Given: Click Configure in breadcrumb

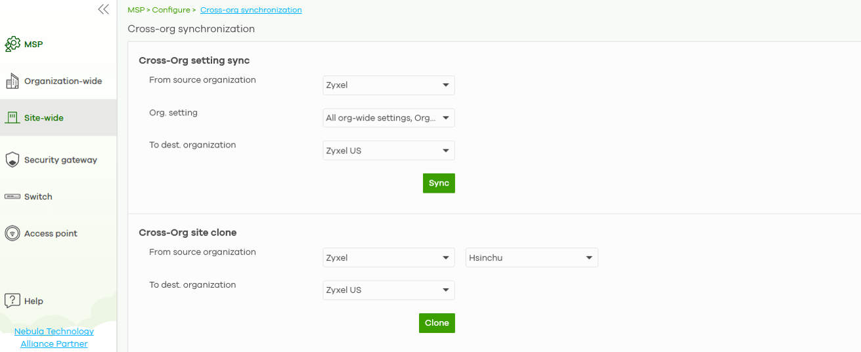Looking at the screenshot, I should 171,10.
